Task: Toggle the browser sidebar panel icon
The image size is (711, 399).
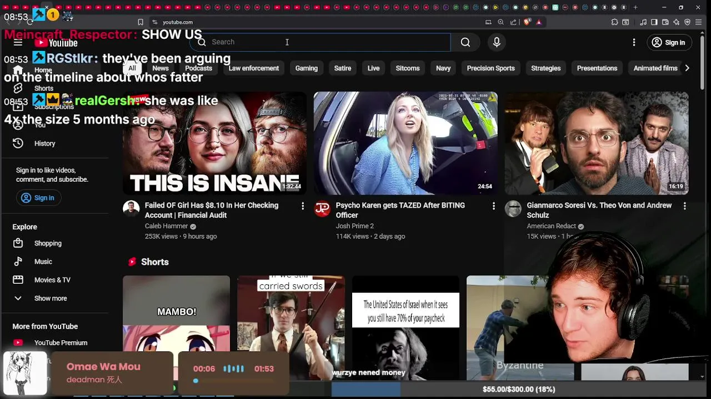Action: tap(654, 22)
